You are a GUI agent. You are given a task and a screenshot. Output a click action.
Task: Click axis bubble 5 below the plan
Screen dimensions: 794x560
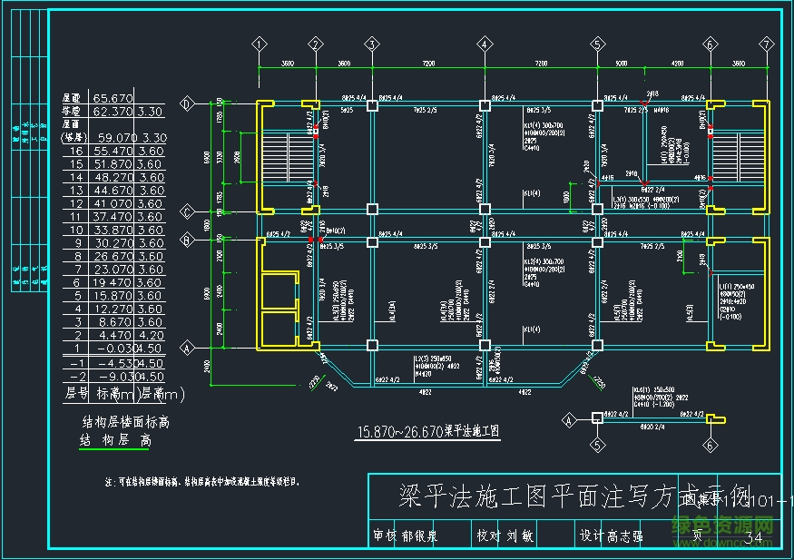click(595, 444)
